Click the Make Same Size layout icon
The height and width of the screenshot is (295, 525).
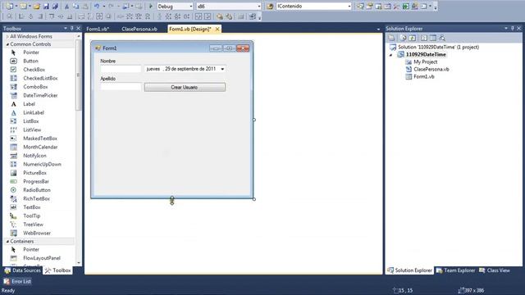99,16
